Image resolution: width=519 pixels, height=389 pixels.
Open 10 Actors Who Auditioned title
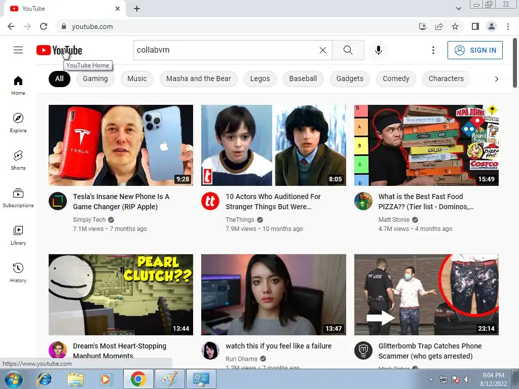273,202
